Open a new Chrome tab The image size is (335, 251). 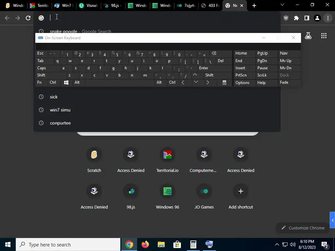coord(254,6)
